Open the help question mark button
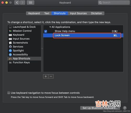This screenshot has height=113, width=131. pyautogui.click(x=125, y=108)
